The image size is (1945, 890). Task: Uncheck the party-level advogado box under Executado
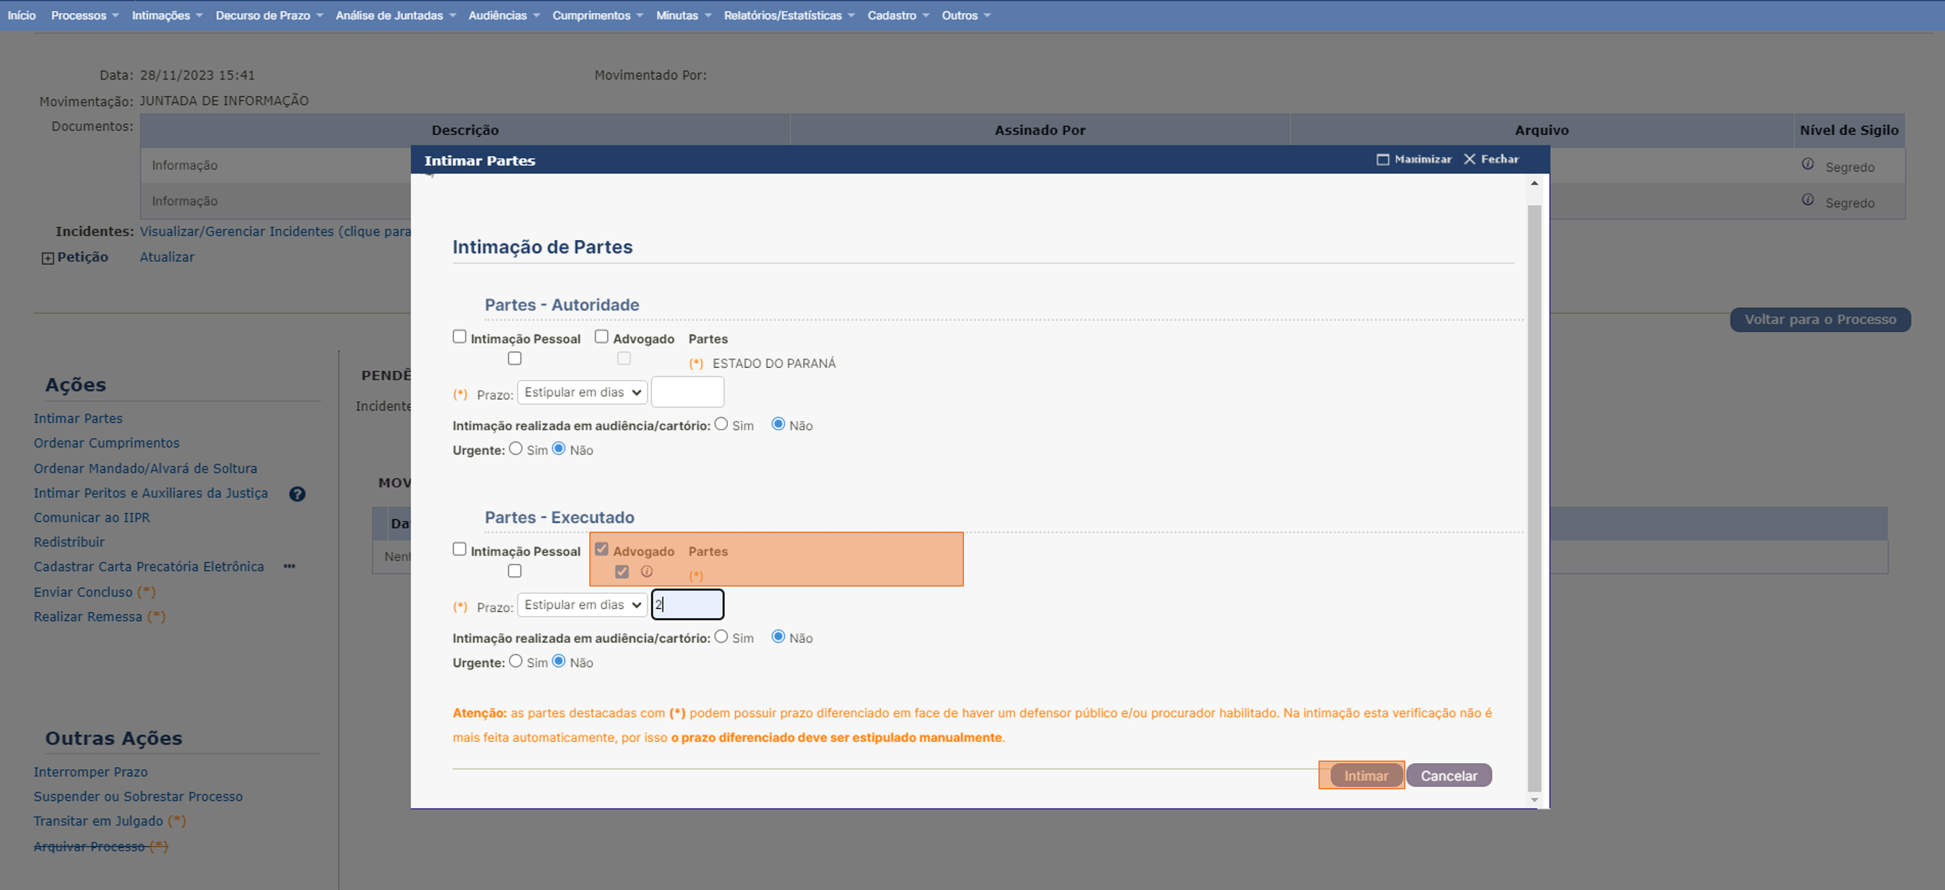[x=621, y=572]
